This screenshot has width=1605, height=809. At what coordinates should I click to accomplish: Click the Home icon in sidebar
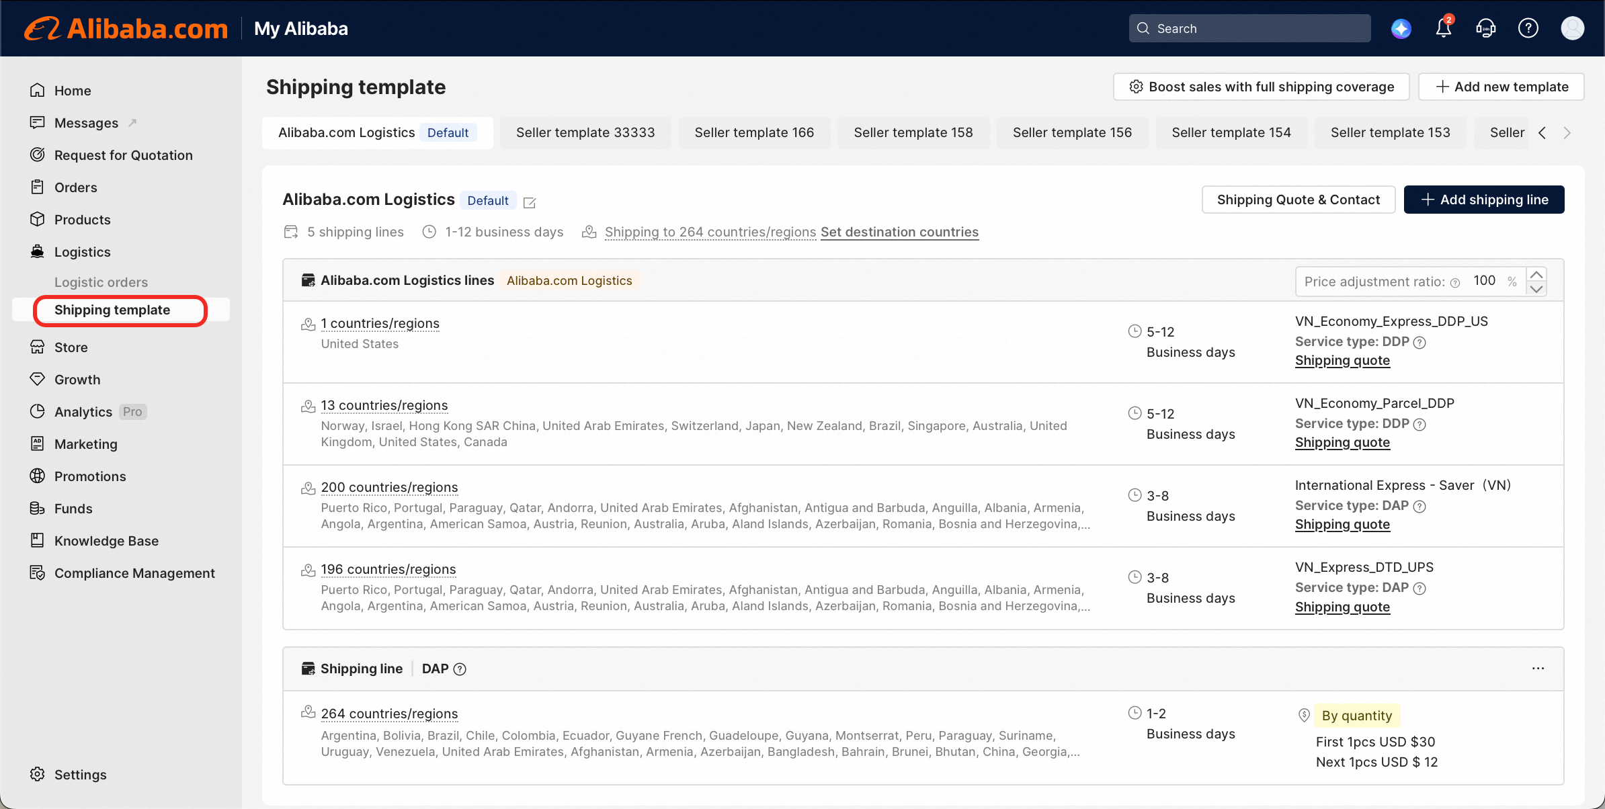tap(38, 90)
